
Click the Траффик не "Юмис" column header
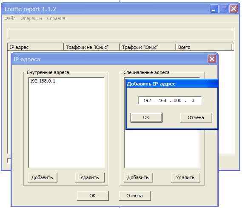(x=91, y=47)
